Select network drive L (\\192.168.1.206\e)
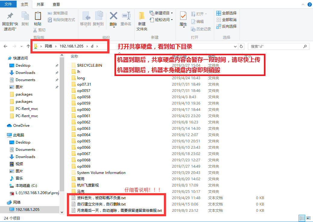This screenshot has height=222, width=313. 34,193
